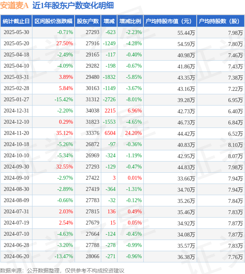Click the 增减比例 column header
The image size is (245, 274).
130,21
